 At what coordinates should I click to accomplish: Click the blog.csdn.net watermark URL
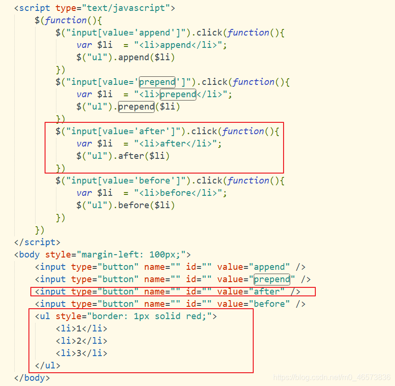pos(332,377)
